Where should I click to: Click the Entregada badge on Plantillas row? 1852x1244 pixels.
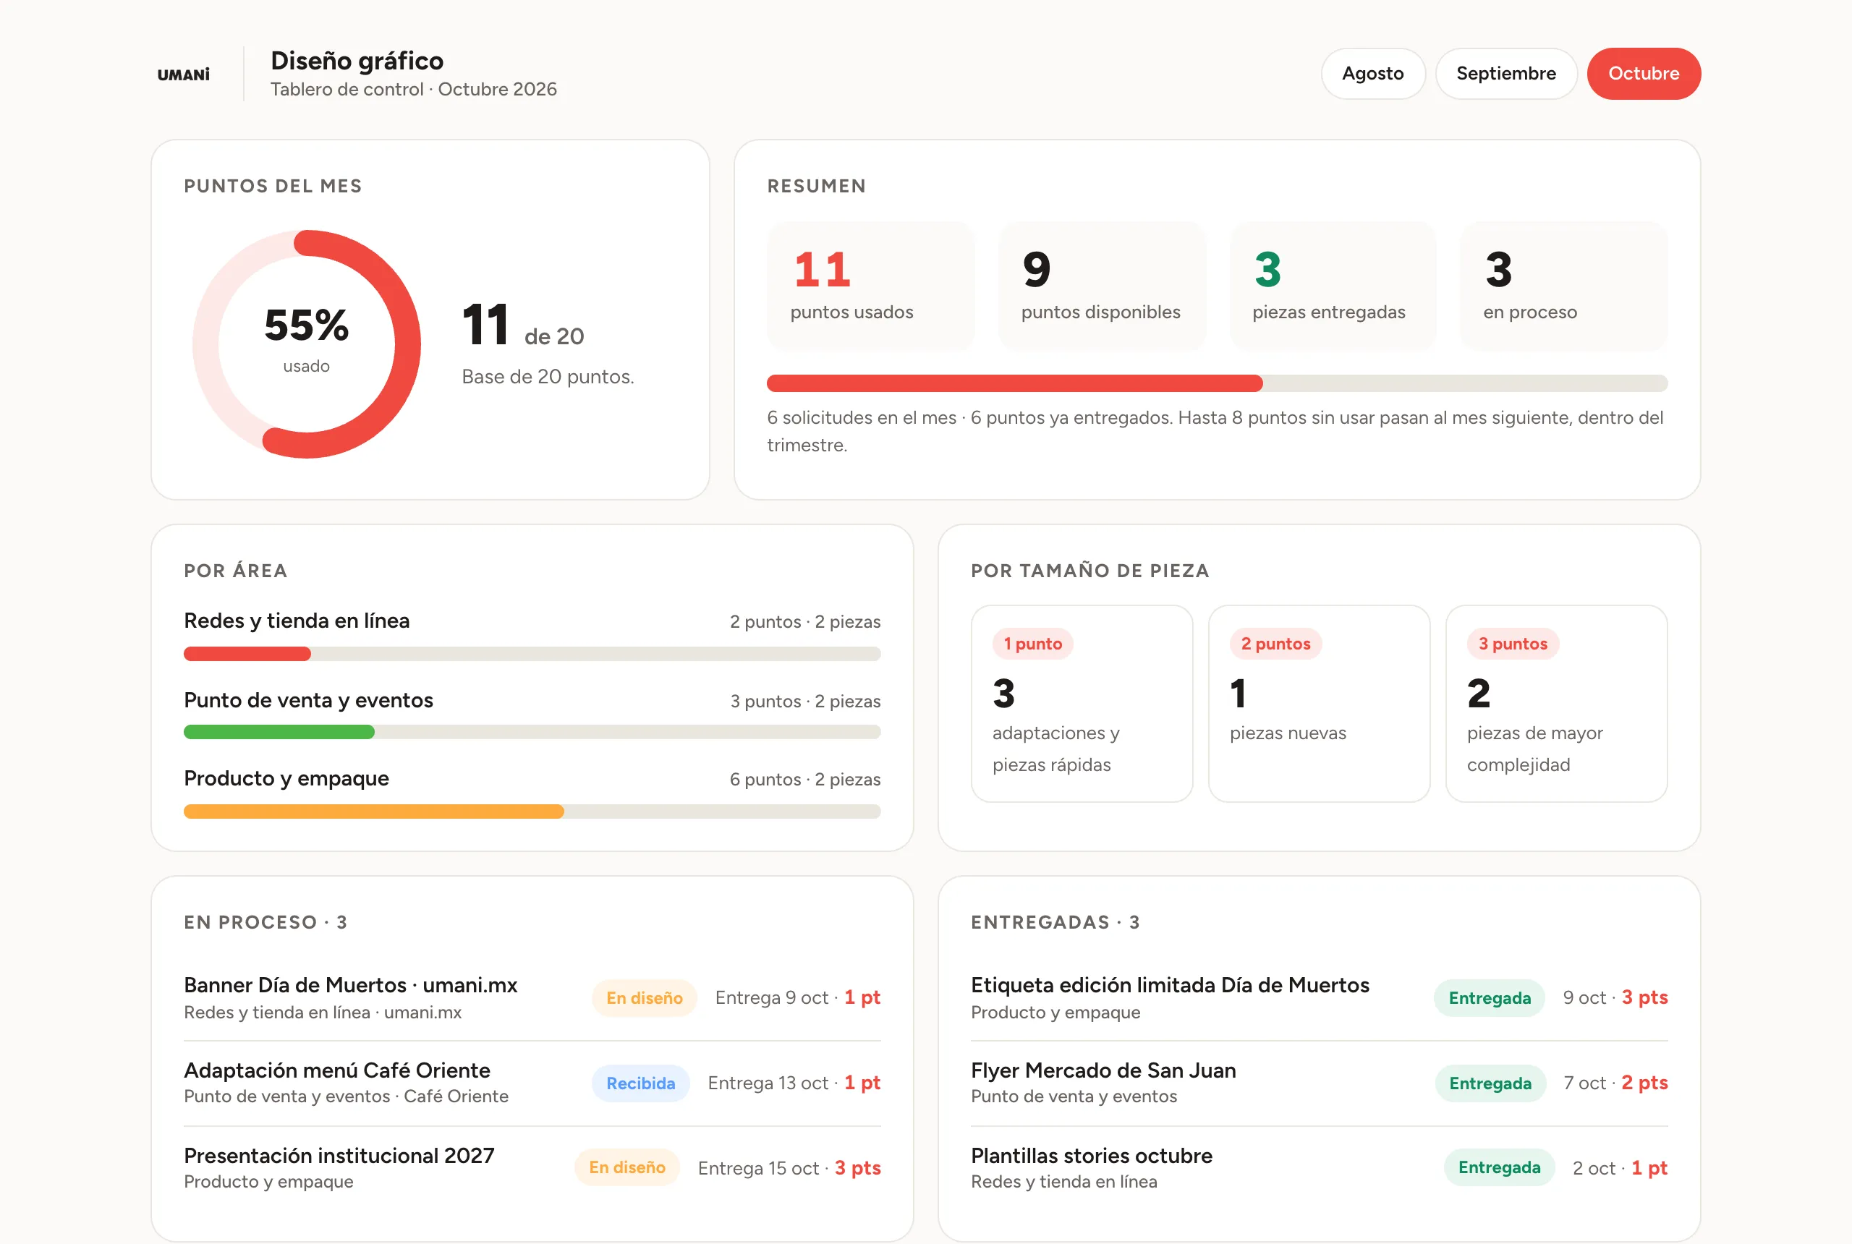pyautogui.click(x=1499, y=1168)
